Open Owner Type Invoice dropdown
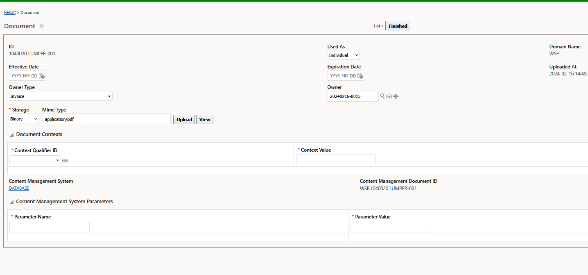The width and height of the screenshot is (588, 275). click(x=61, y=96)
